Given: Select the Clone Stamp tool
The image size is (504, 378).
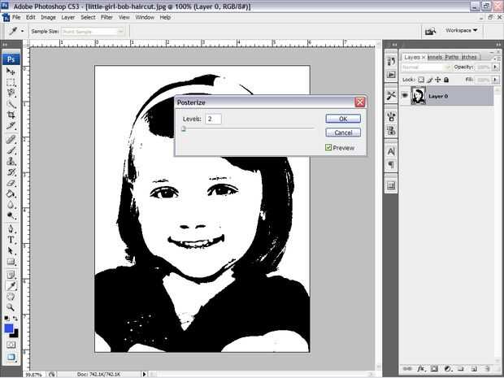Looking at the screenshot, I should pos(11,161).
